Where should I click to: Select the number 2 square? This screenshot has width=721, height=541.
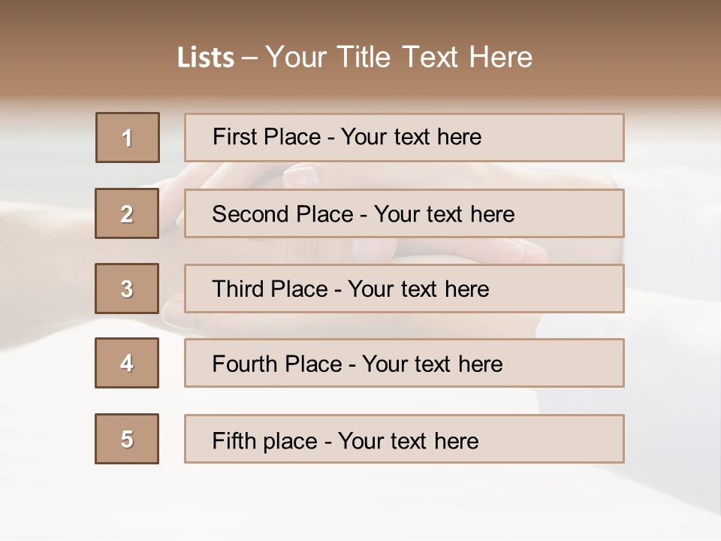coord(127,213)
